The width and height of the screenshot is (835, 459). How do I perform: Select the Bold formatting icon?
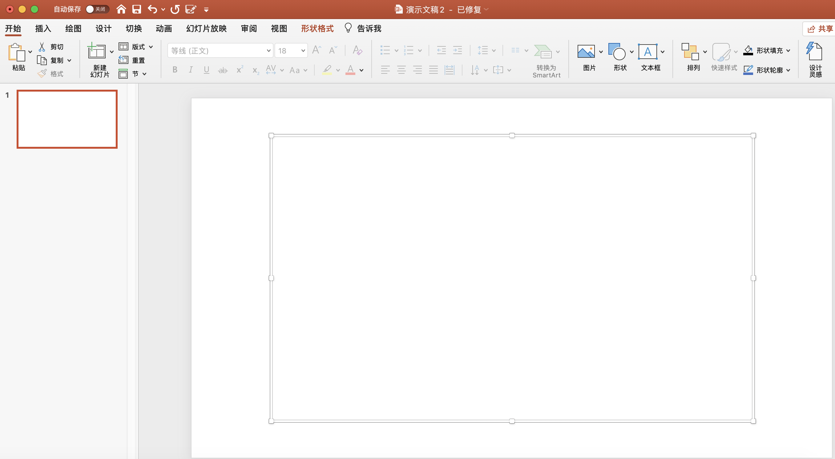(x=175, y=70)
